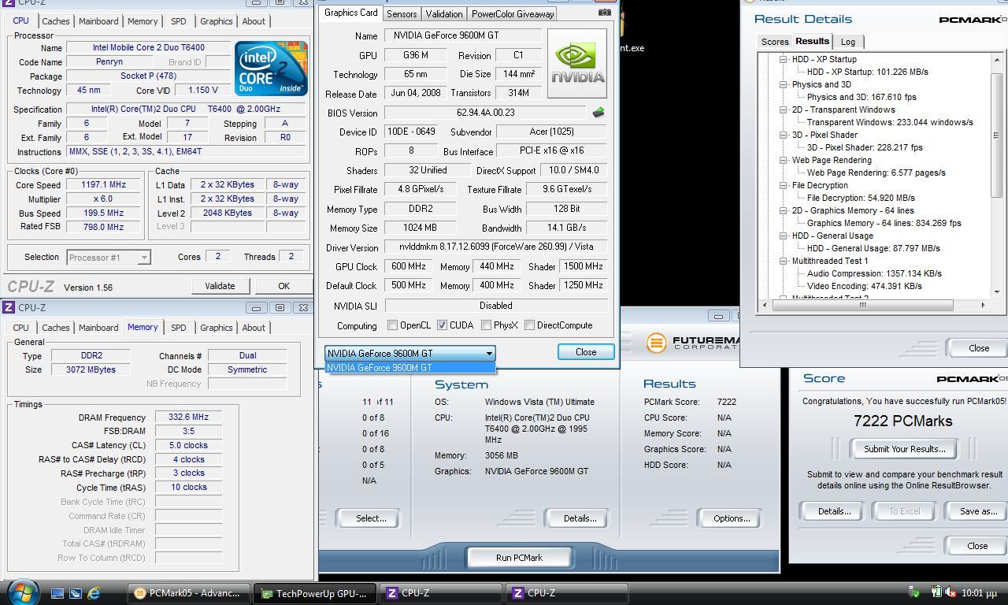Image resolution: width=1008 pixels, height=605 pixels.
Task: Collapse the 2D - Transparent Windows node
Action: (783, 109)
